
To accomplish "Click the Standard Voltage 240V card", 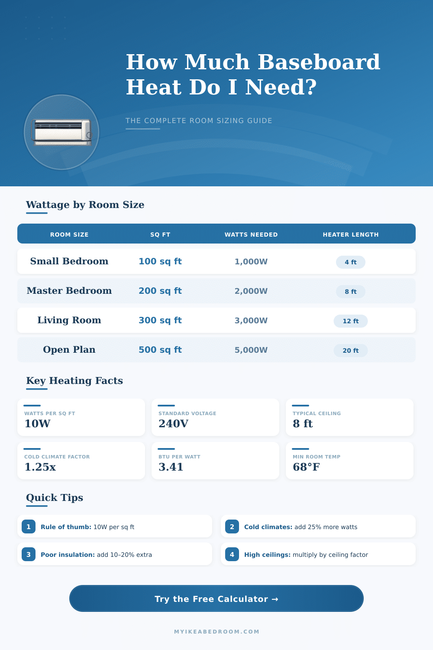I will [x=215, y=418].
